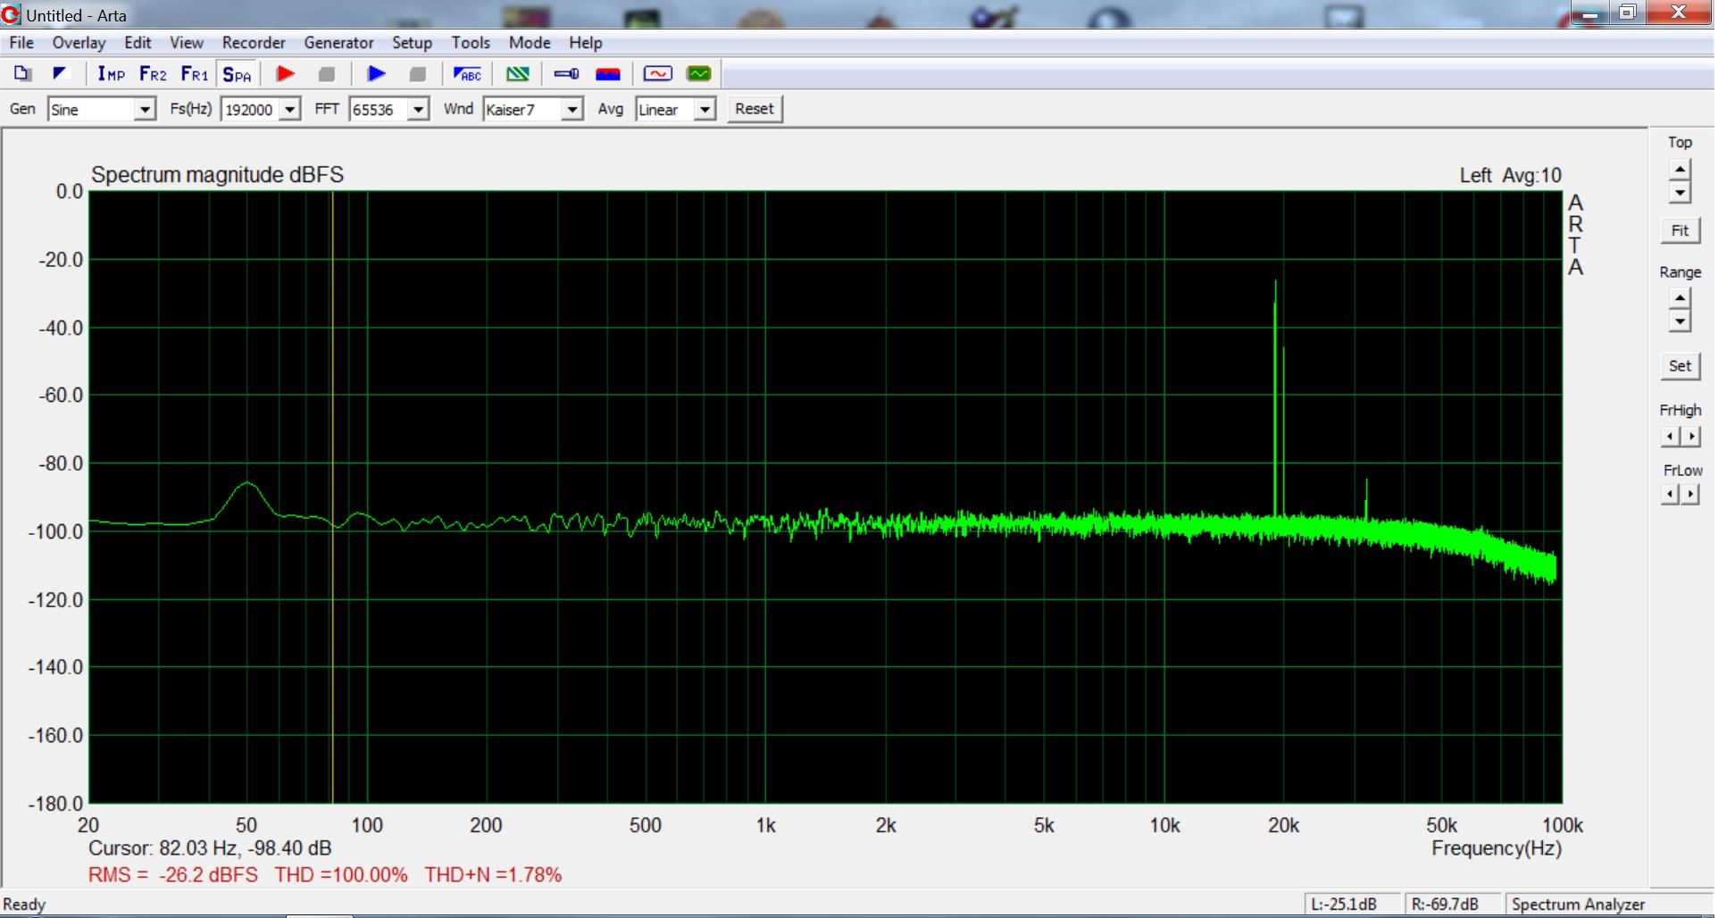Click the RMS = -26.2 dBFS value
This screenshot has width=1718, height=918.
pos(173,875)
